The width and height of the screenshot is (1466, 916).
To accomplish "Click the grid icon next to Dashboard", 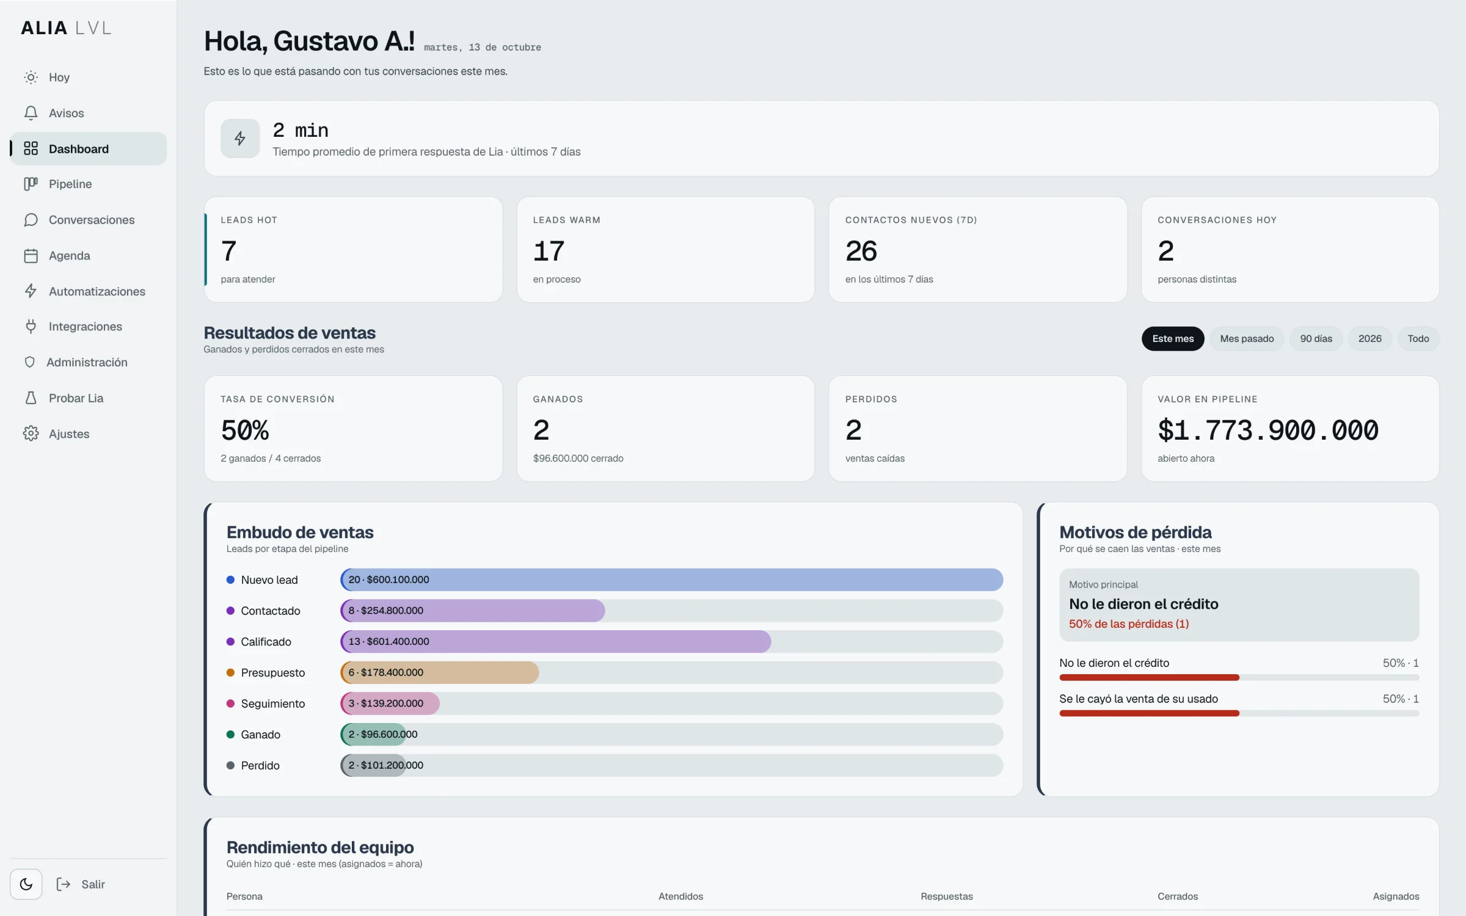I will tap(31, 148).
